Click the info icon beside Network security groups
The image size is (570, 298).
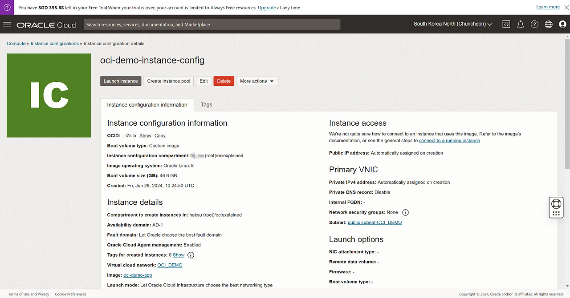coord(405,212)
